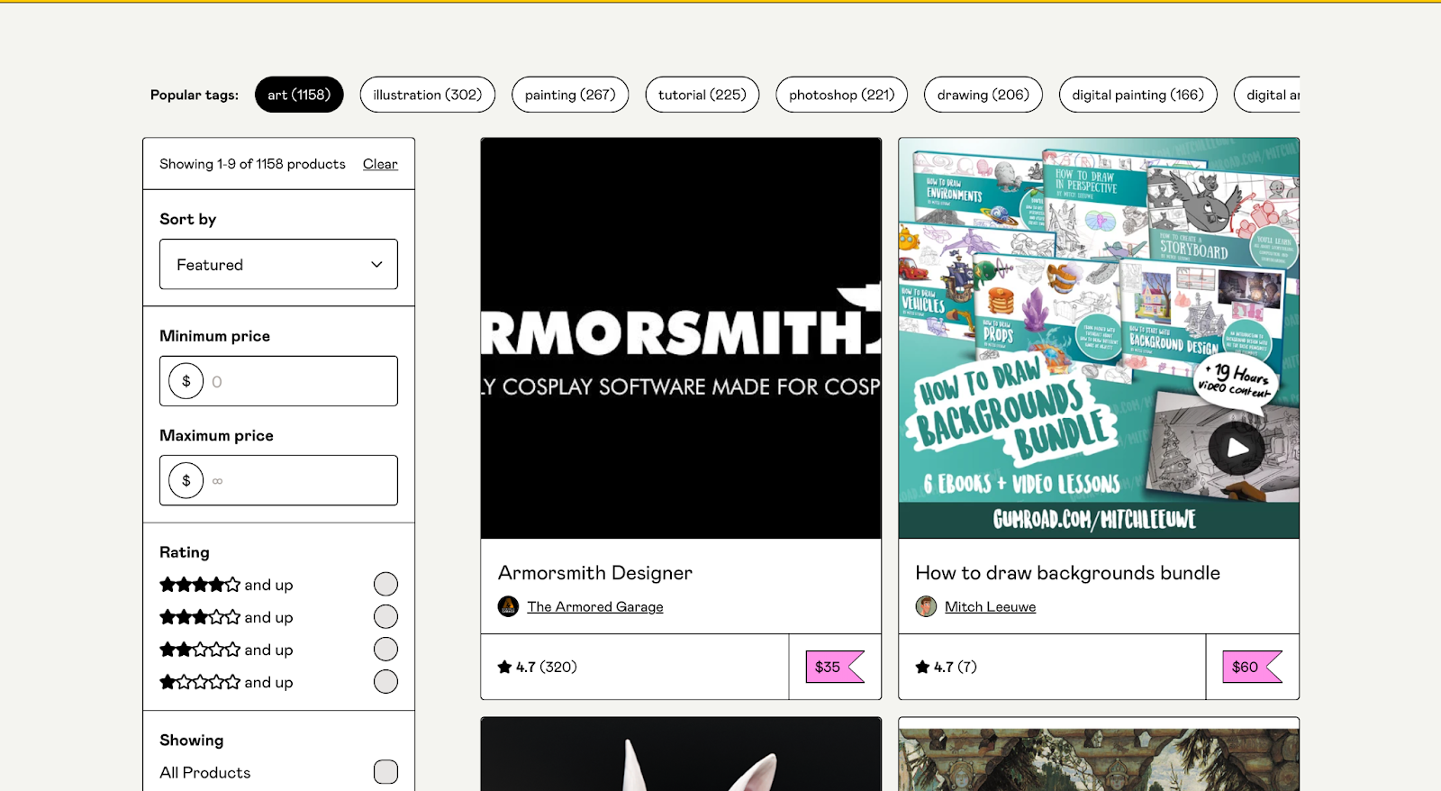Click the star icon beside 4.7 (320)
Viewport: 1441px width, 791px height.
point(504,668)
